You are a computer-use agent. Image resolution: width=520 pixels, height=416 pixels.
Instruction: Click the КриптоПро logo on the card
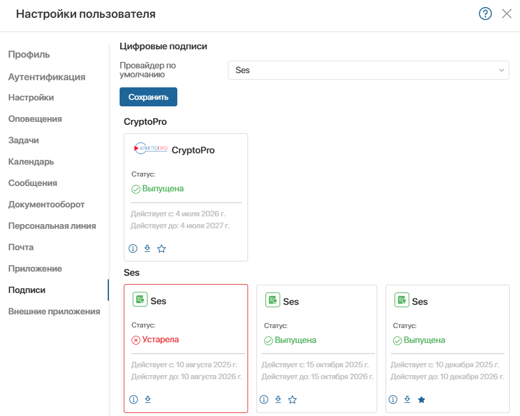tap(151, 149)
